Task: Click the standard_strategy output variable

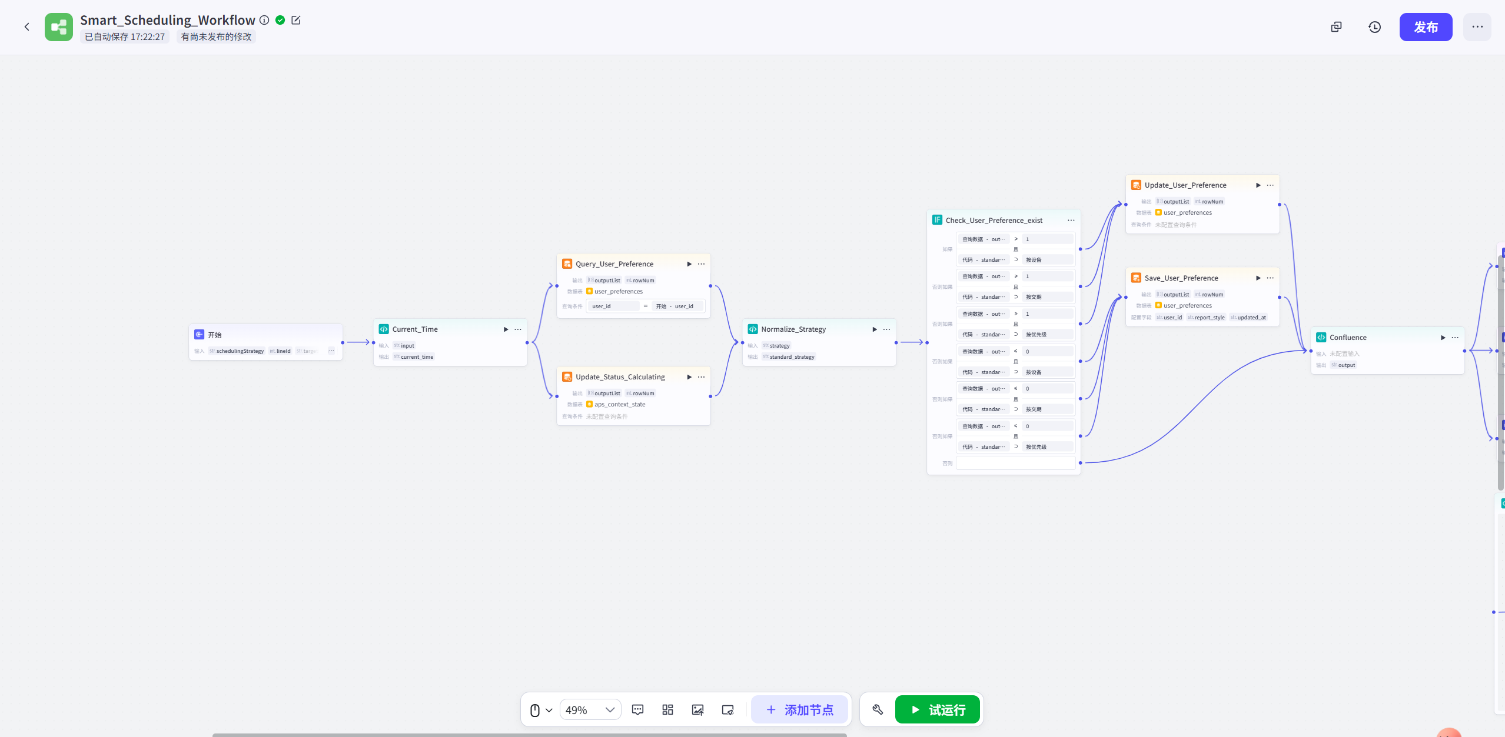Action: (789, 357)
